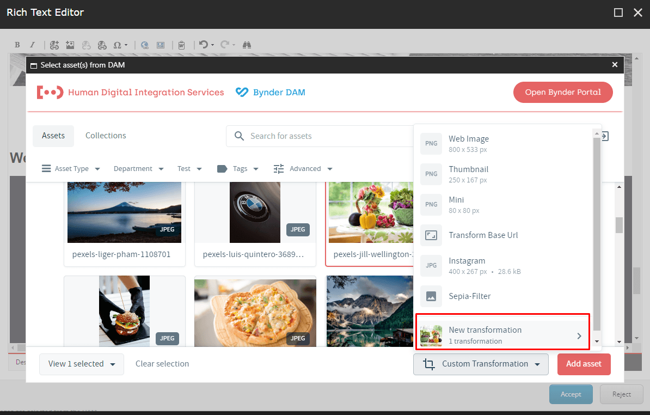Click the logout icon beside search
This screenshot has width=650, height=415.
[604, 136]
